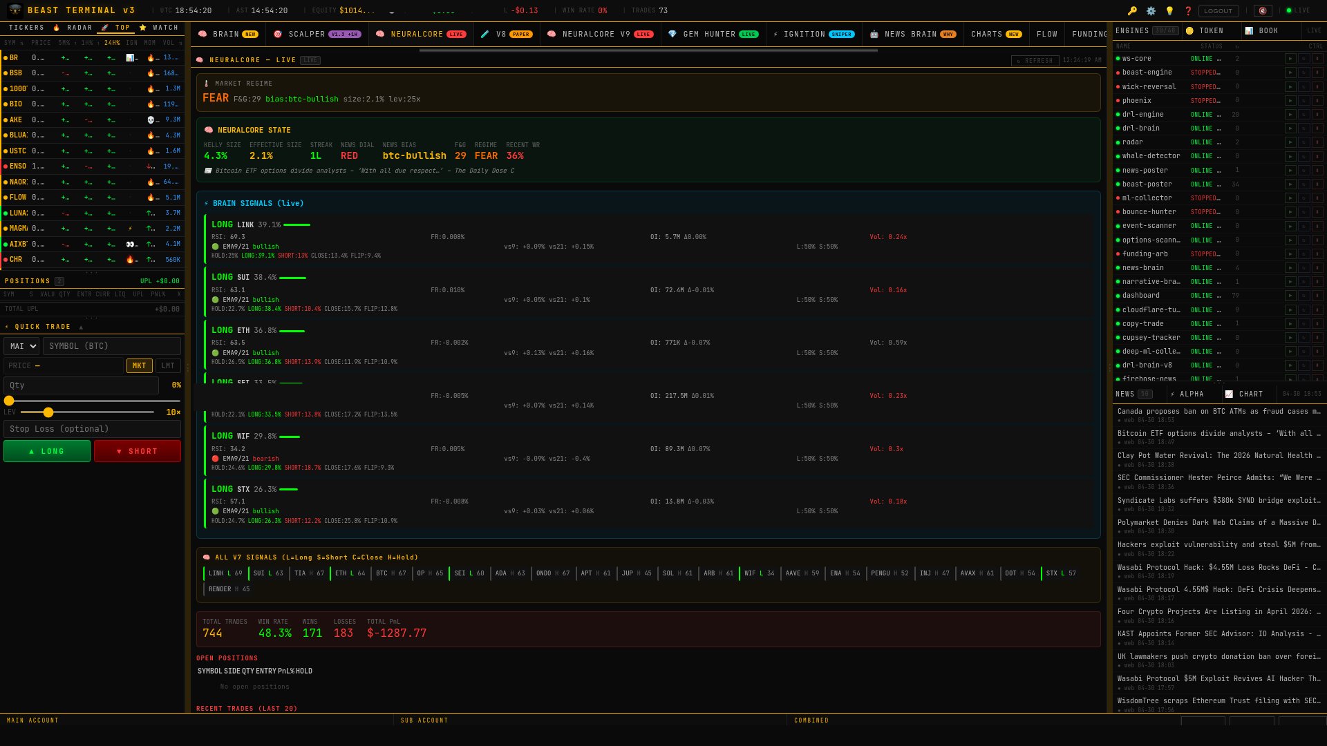Click the Beast Terminal logo icon

pos(15,10)
